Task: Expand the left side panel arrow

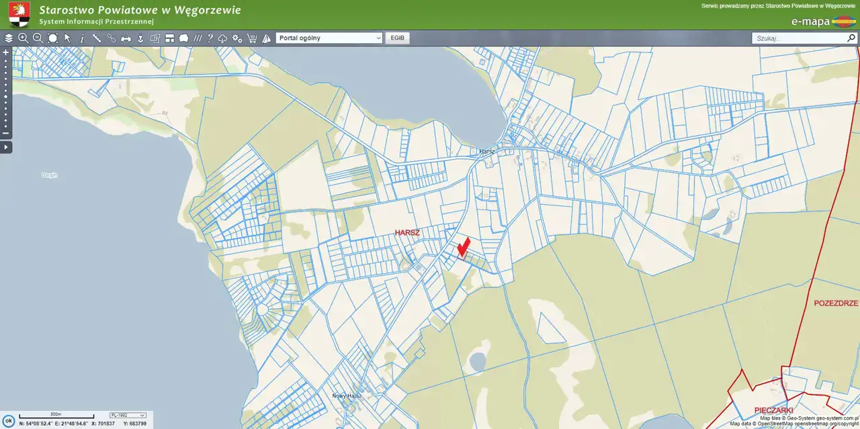Action: click(x=6, y=147)
